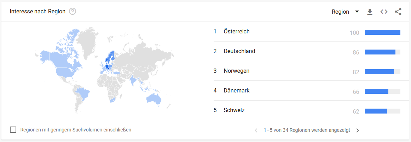Screen dimensions: 411x142
Task: Select Österreich in the region list
Action: (237, 32)
